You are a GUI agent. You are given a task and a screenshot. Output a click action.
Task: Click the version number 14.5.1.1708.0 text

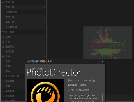[x=81, y=81]
